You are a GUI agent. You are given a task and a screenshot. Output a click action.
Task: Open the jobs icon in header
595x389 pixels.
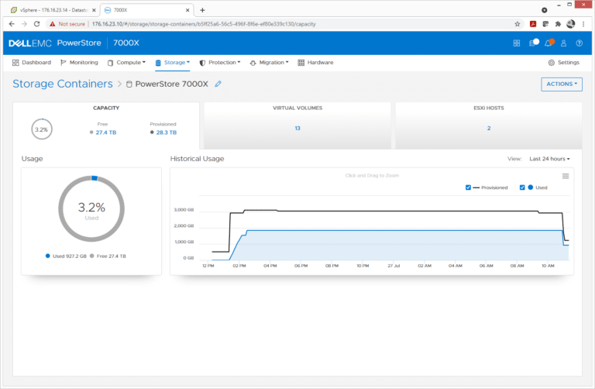534,43
